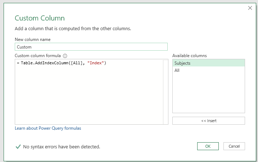Open Learn about Power Query formulas link

tap(48, 128)
